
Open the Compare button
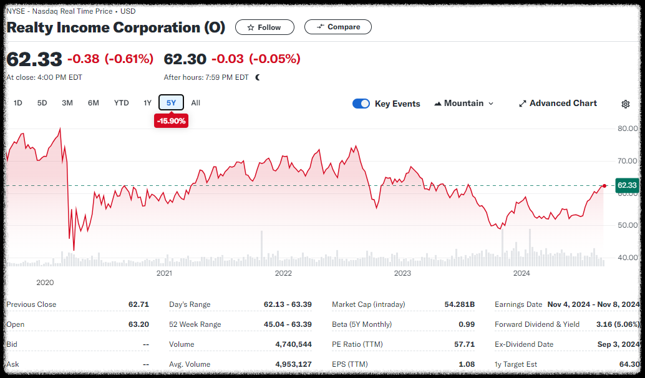pyautogui.click(x=337, y=27)
